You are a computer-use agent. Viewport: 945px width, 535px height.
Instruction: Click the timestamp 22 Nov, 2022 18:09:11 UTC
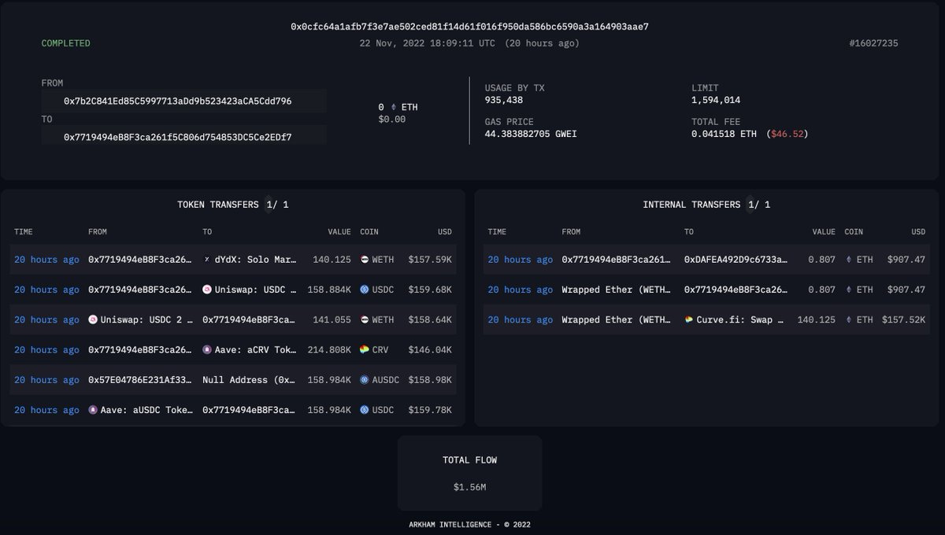[x=428, y=43]
